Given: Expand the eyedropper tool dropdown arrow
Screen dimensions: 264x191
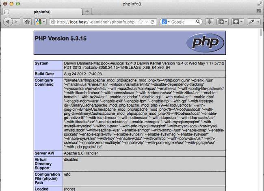Looking at the screenshot, I should (x=258, y=22).
